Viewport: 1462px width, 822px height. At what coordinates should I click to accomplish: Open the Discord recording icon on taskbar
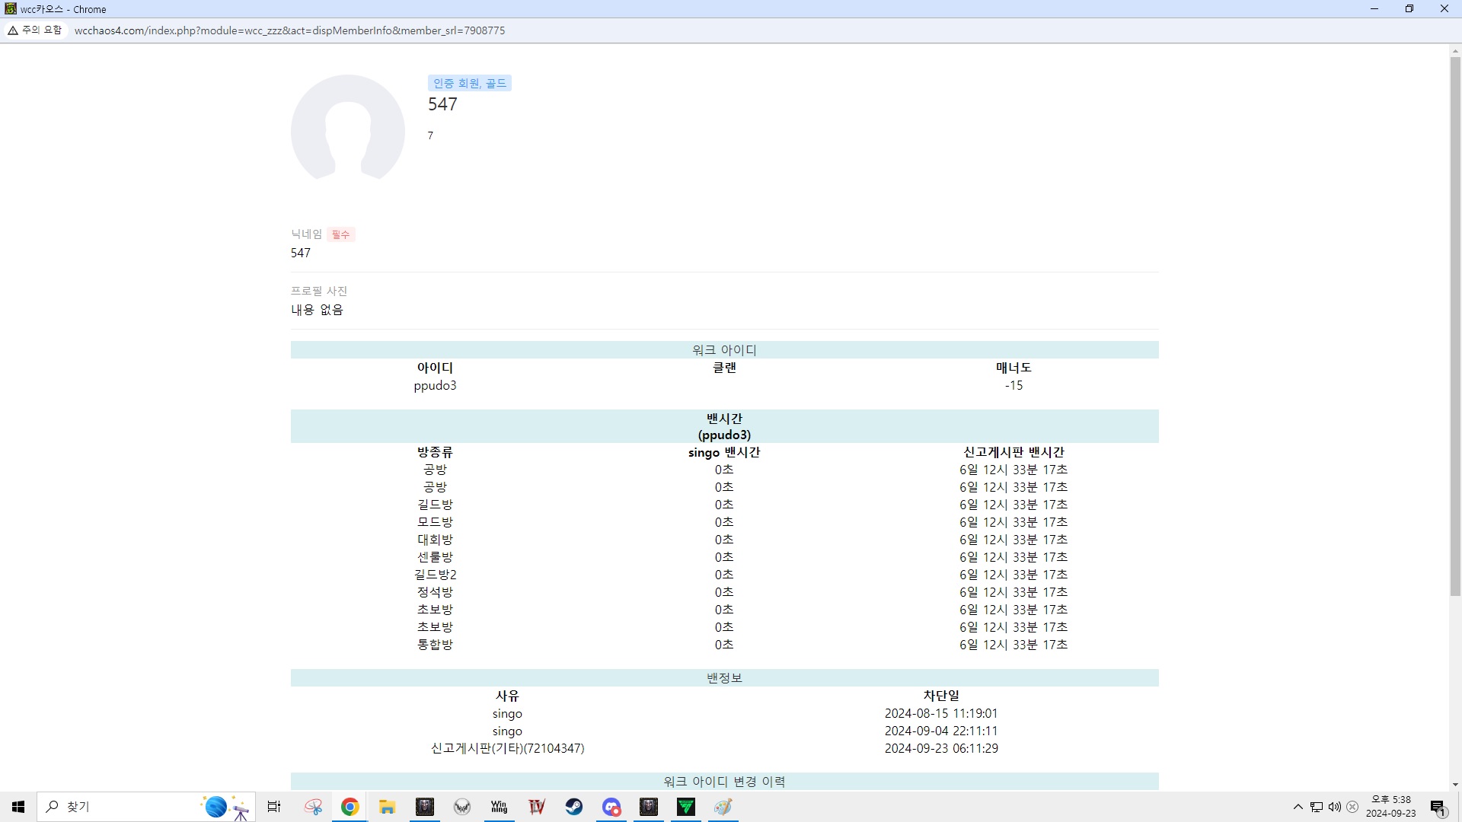point(611,807)
